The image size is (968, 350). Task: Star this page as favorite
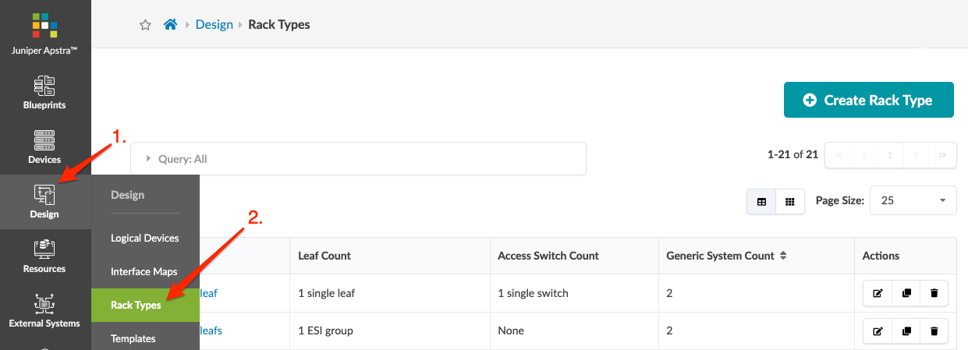[x=145, y=25]
